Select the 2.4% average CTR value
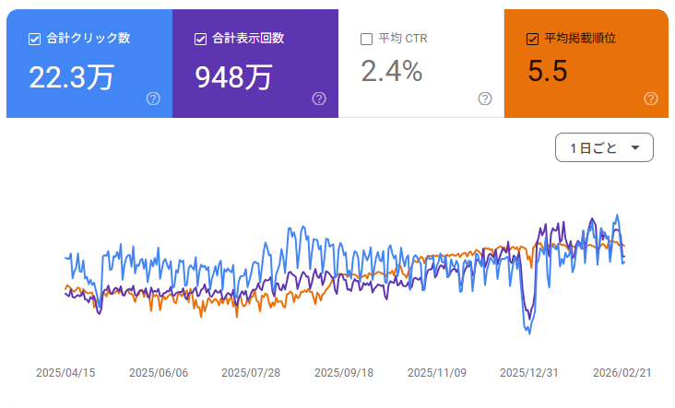The image size is (675, 408). [391, 71]
